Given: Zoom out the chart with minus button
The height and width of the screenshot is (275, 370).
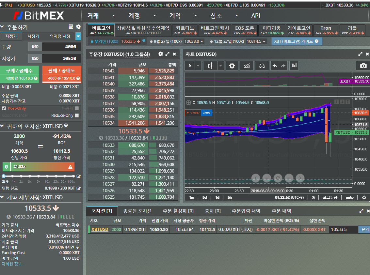Looking at the screenshot, I should click(267, 178).
